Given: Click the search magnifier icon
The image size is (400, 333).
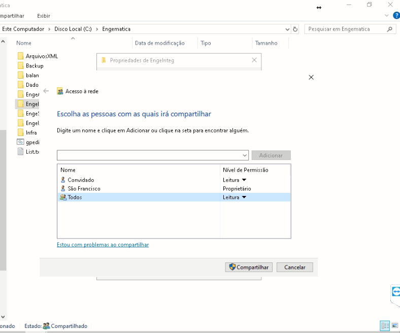Looking at the screenshot, I should 390,29.
